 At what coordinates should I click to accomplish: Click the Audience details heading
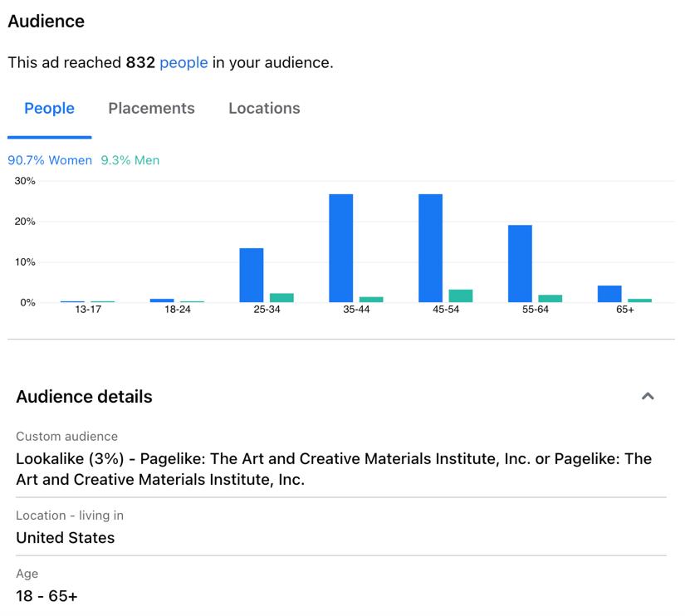coord(84,397)
